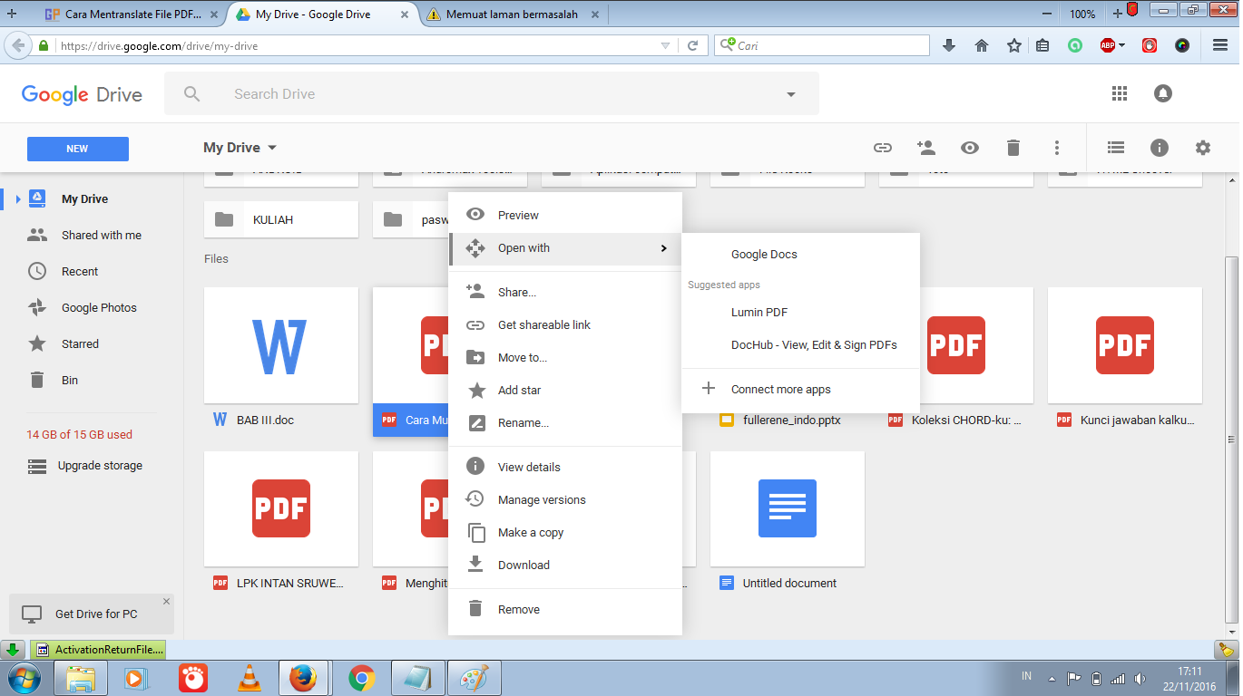Click the preview eye toolbar icon
This screenshot has height=696, width=1243.
point(970,148)
